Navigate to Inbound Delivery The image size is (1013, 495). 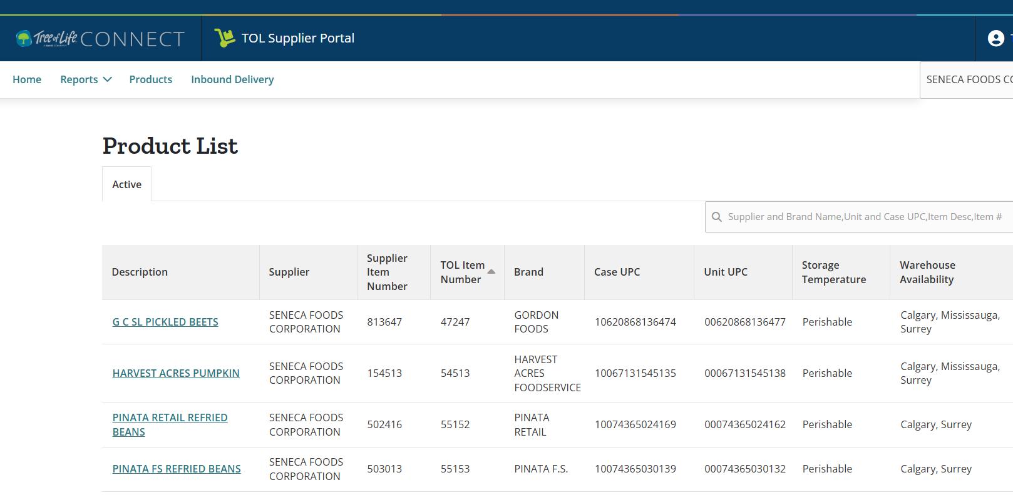[232, 79]
